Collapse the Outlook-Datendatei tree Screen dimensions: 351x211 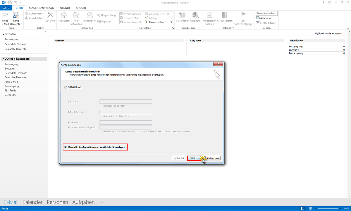(x=3, y=59)
